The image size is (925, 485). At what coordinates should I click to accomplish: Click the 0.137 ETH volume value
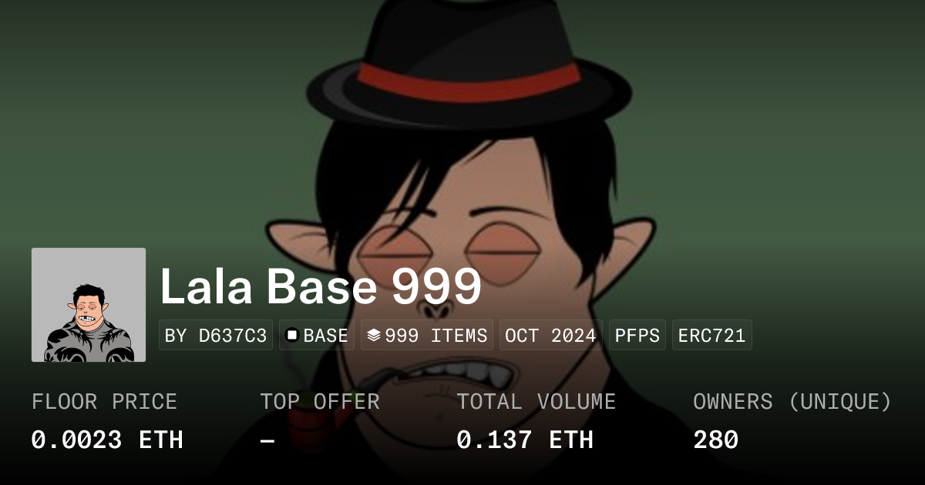point(525,440)
